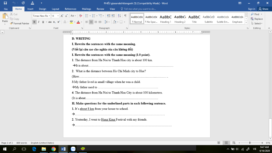The image size is (272, 153).
Task: Click Sign in
Action: point(252,9)
